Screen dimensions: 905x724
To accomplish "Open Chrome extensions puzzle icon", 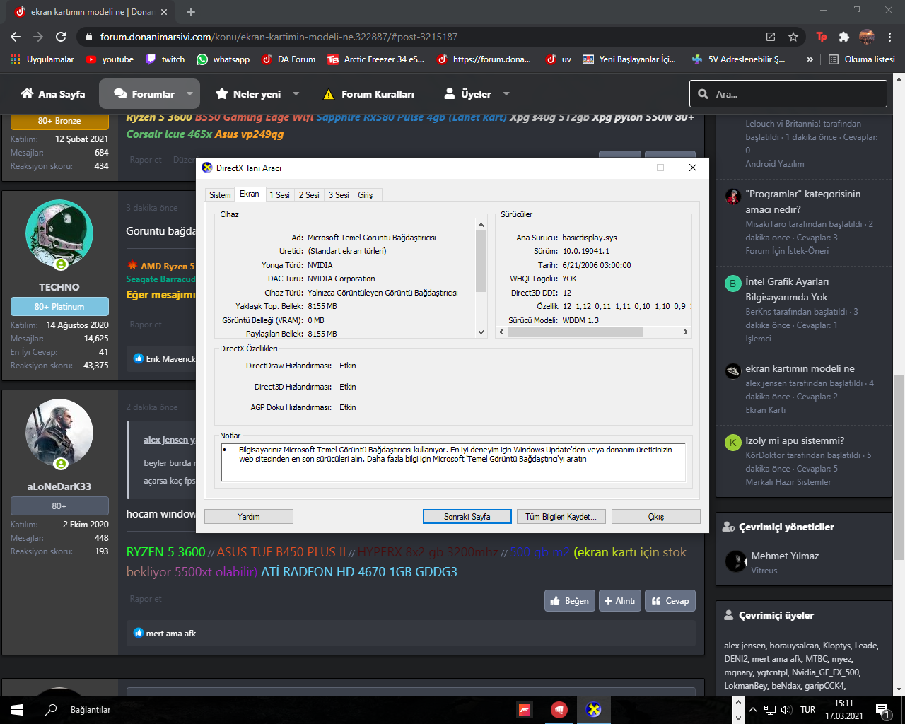I will 843,37.
